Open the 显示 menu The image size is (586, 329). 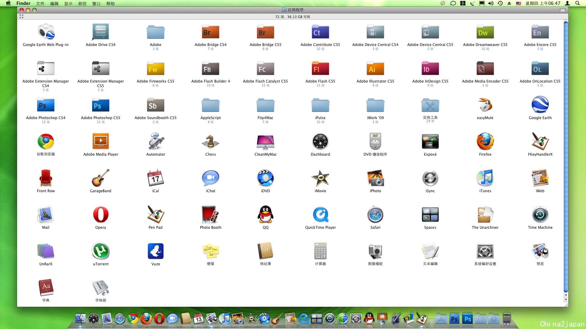click(x=68, y=3)
